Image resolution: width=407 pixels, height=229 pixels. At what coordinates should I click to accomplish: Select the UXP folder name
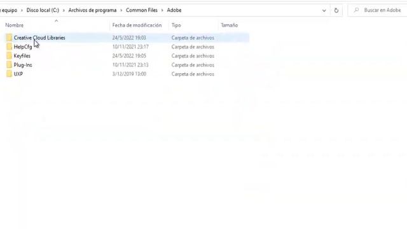[x=18, y=74]
